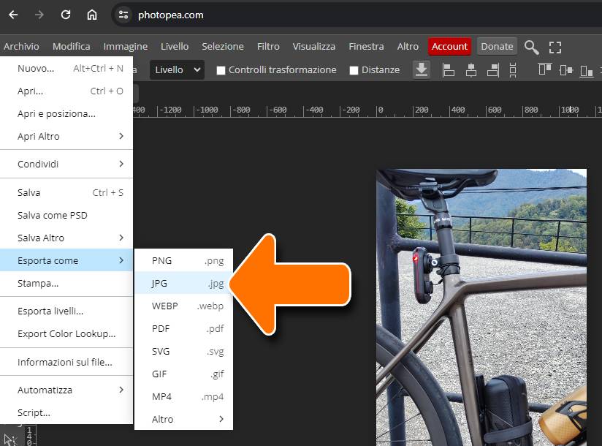The image size is (602, 446).
Task: Align bottom edges icon
Action: [x=587, y=71]
